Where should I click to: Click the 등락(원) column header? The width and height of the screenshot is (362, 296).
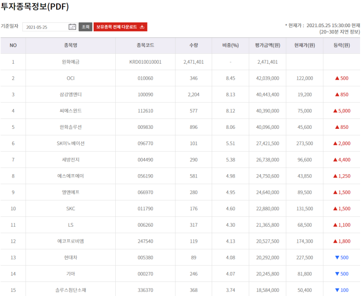click(342, 45)
